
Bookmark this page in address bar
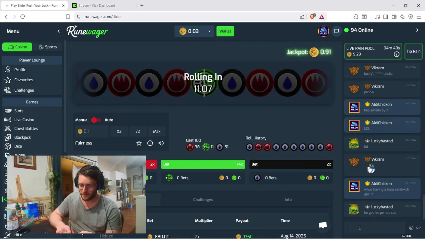(68, 17)
